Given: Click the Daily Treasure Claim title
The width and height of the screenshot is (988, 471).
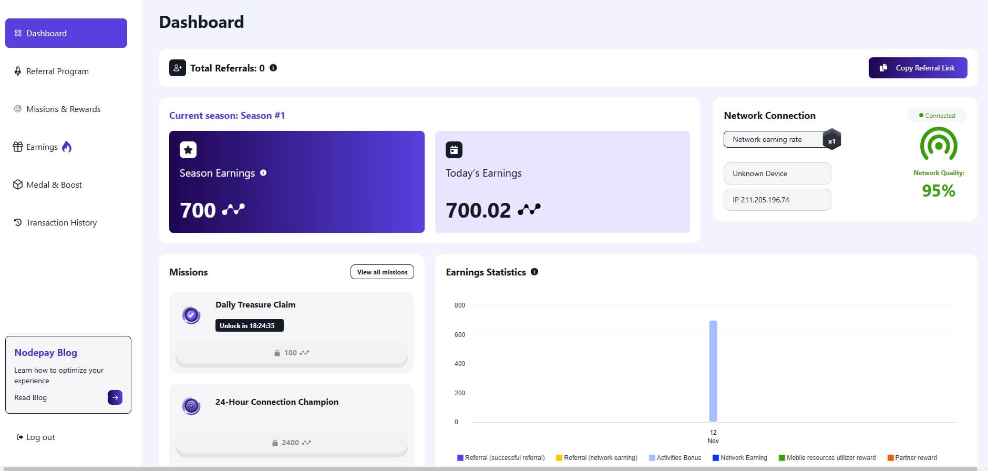Looking at the screenshot, I should tap(255, 305).
